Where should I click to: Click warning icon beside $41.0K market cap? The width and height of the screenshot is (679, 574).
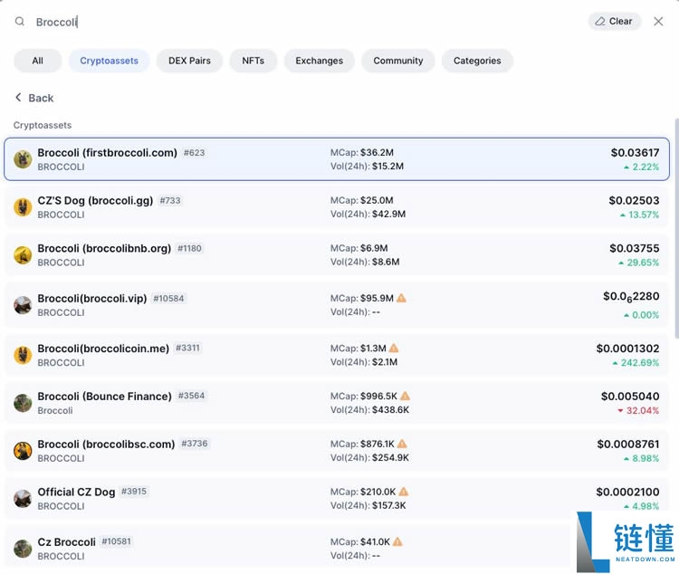tap(397, 541)
